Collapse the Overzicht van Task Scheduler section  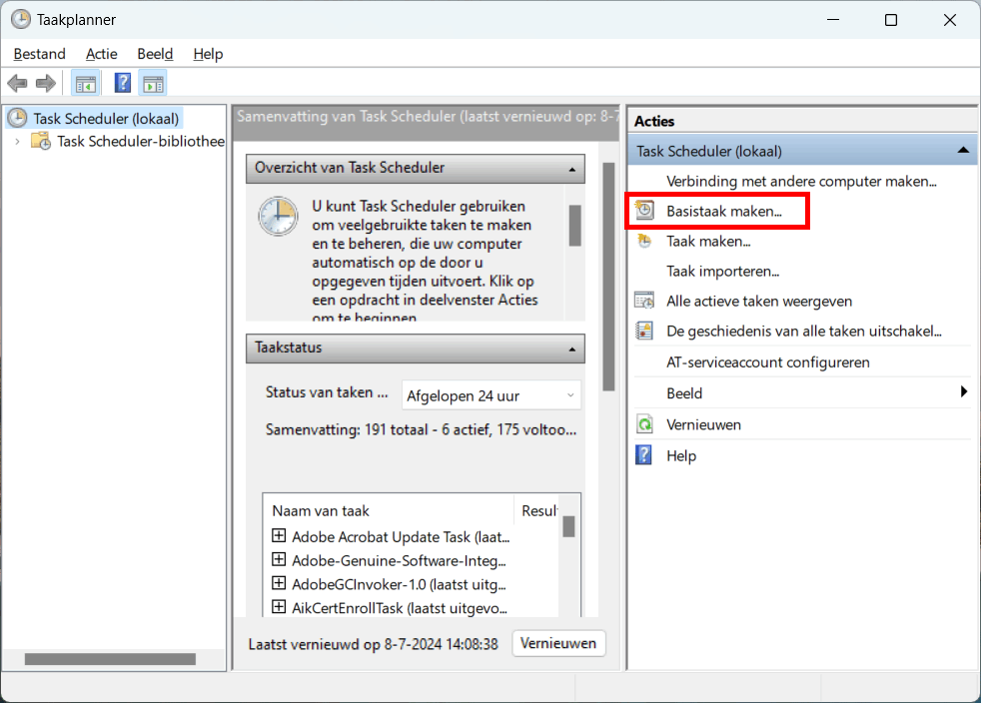tap(572, 169)
